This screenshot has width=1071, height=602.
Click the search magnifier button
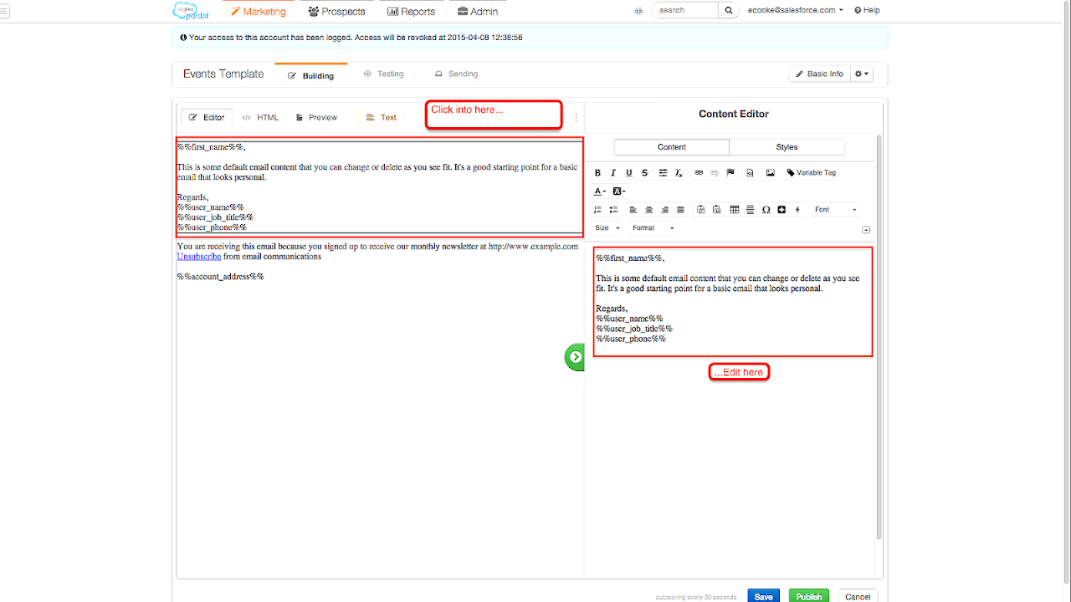click(729, 10)
